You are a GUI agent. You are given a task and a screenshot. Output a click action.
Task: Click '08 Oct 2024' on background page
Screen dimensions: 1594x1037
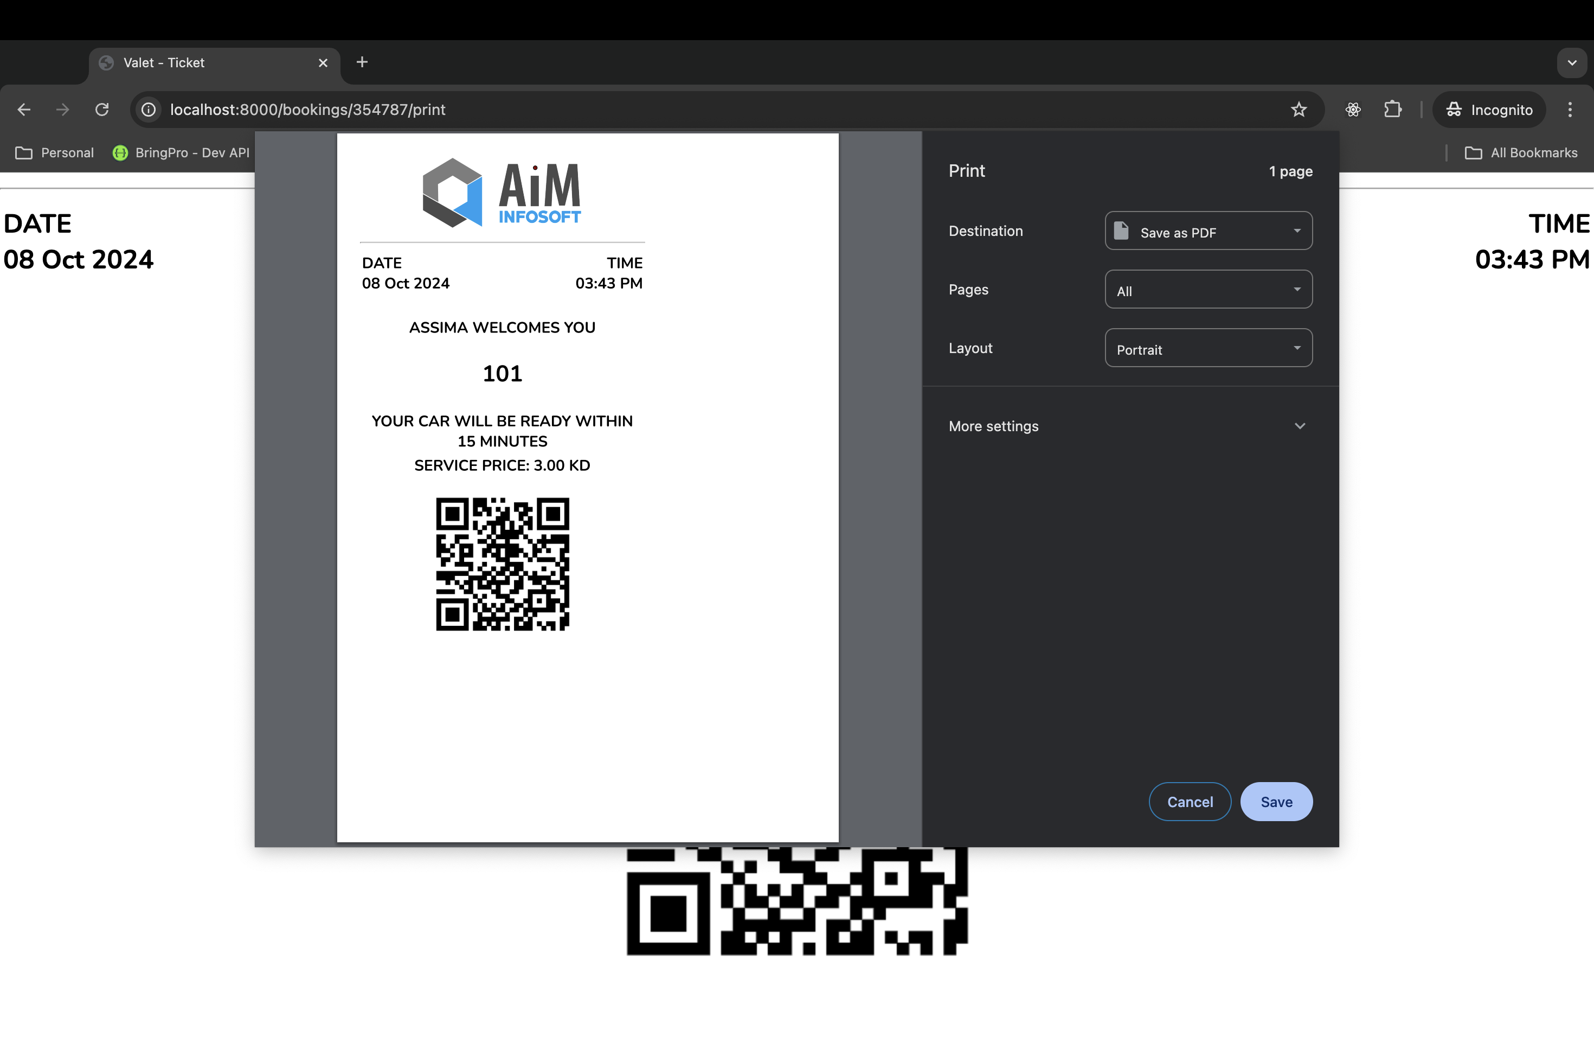point(79,260)
